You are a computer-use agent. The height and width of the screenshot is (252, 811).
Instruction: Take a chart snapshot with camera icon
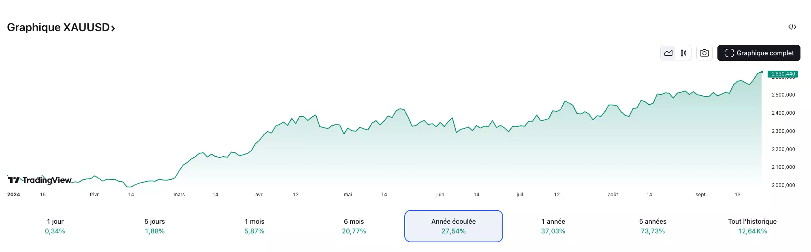point(704,53)
